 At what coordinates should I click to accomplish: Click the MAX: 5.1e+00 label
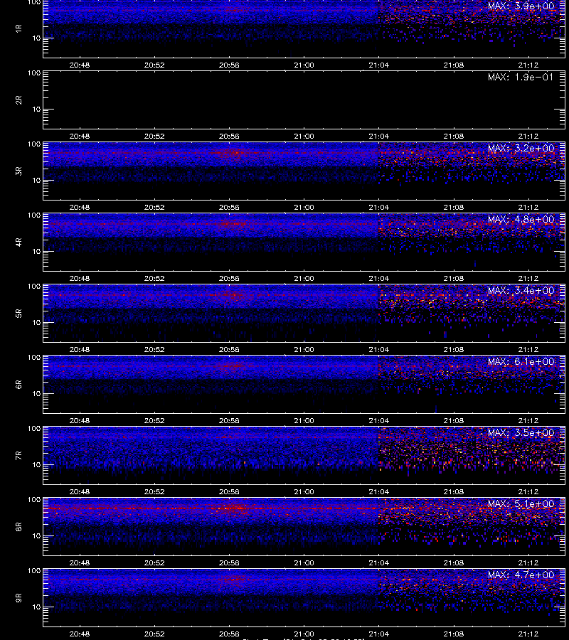click(521, 503)
